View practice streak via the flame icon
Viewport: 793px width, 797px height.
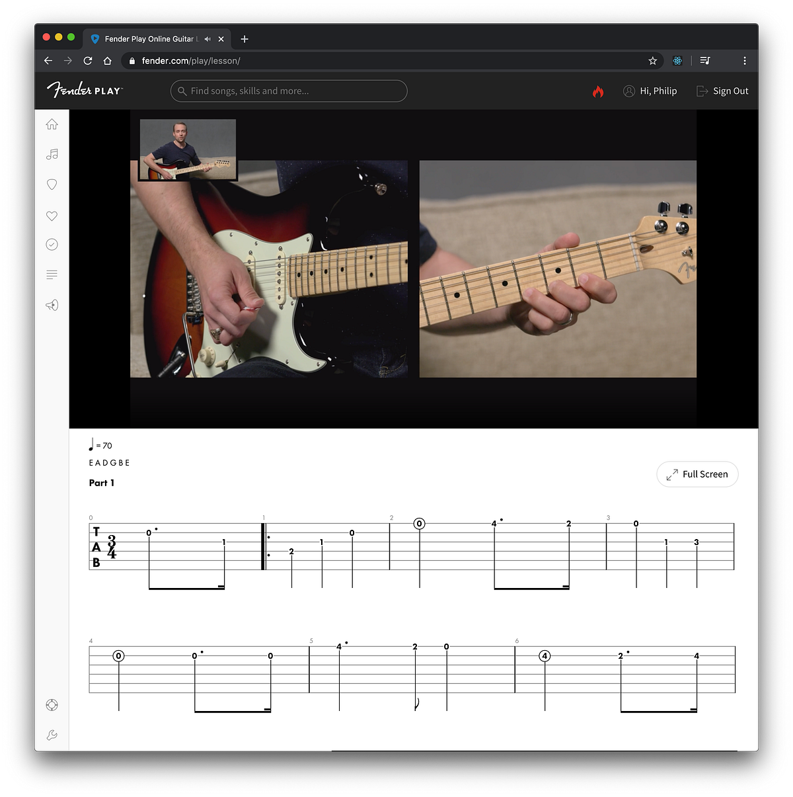[x=598, y=91]
